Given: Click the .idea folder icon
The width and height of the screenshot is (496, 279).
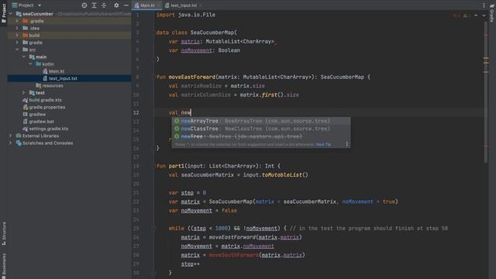Looking at the screenshot, I should tap(26, 28).
